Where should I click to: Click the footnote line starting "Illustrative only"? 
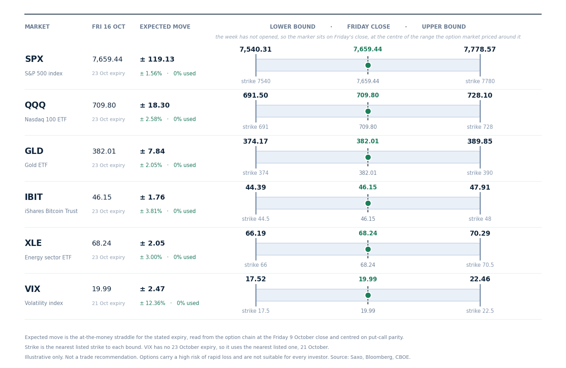(x=218, y=357)
